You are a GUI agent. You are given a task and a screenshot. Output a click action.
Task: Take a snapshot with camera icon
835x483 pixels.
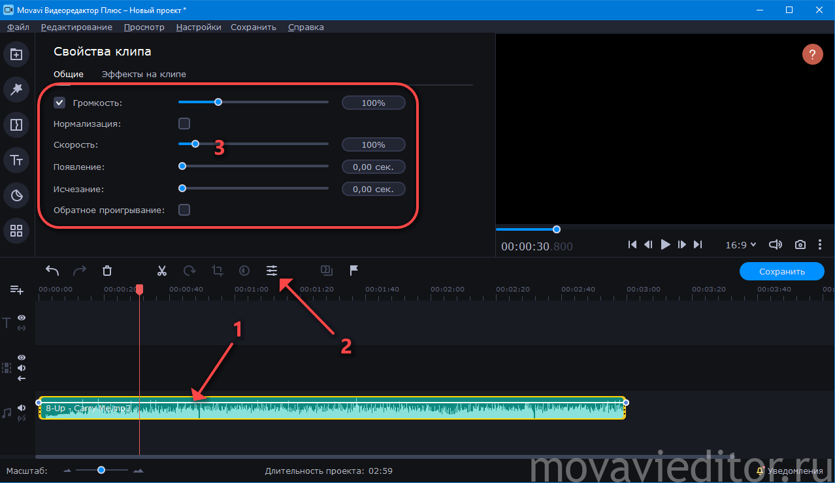[800, 244]
